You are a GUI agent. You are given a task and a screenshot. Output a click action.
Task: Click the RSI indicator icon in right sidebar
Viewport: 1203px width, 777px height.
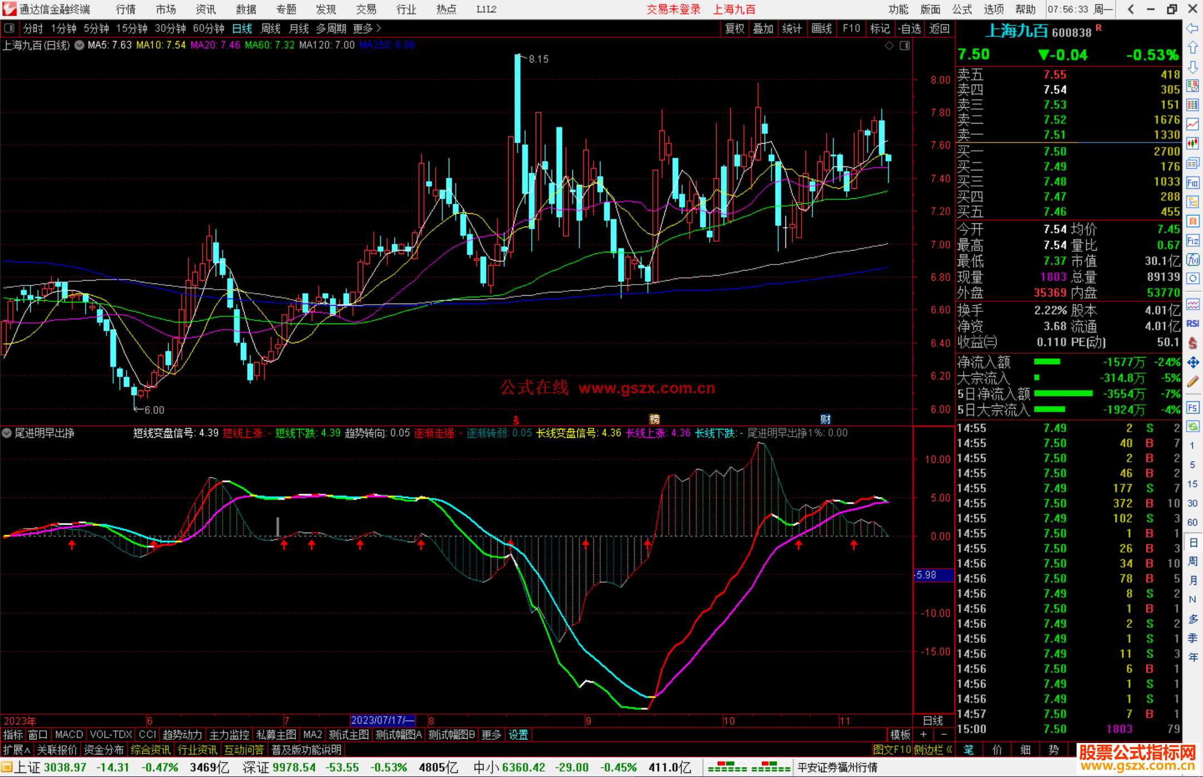1192,324
